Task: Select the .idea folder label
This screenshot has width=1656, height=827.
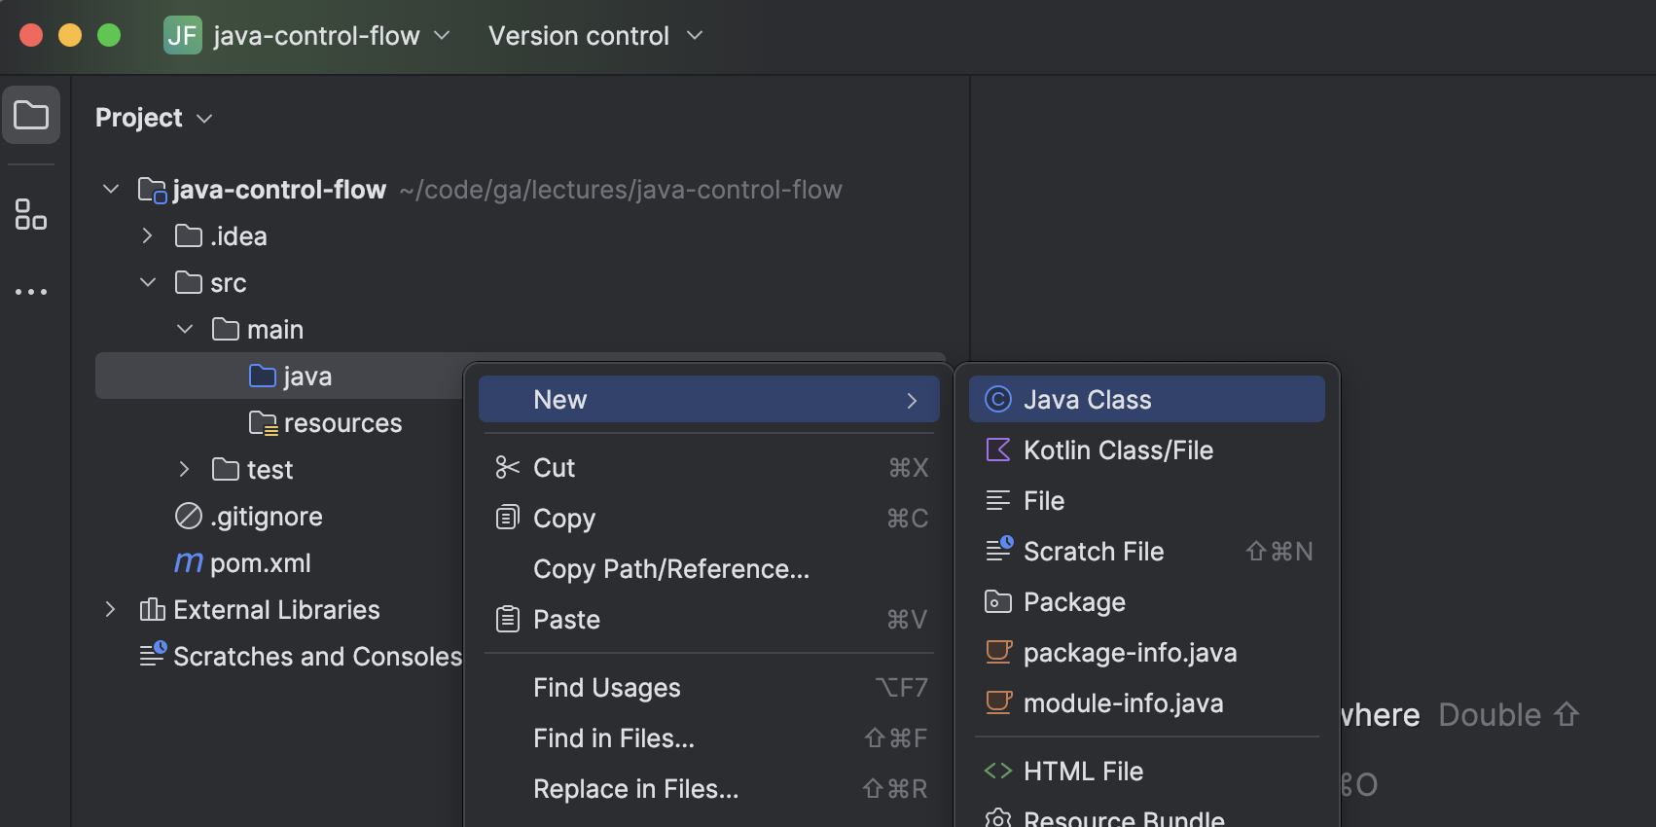Action: pos(238,236)
